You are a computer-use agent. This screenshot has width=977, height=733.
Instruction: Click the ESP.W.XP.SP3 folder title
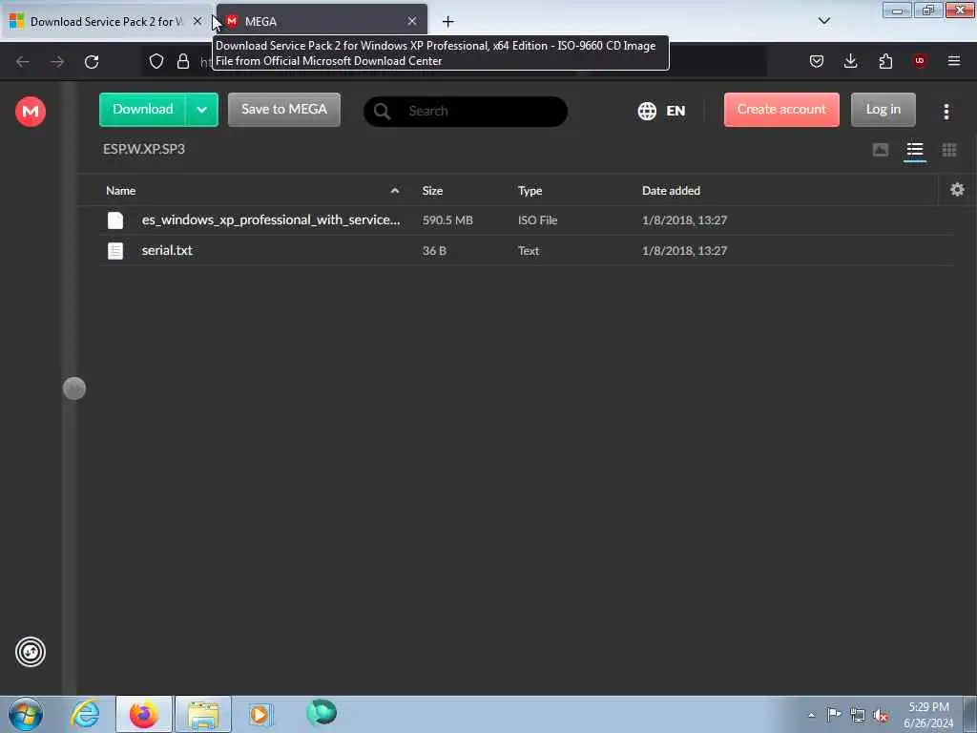[x=144, y=149]
